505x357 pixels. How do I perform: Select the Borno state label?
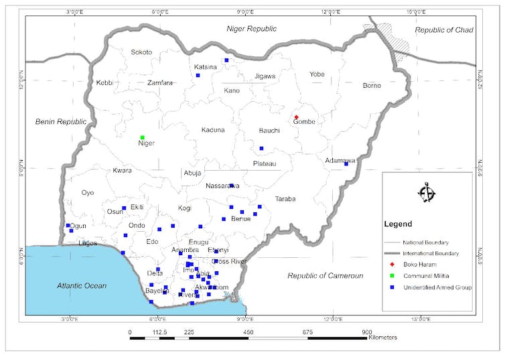372,86
